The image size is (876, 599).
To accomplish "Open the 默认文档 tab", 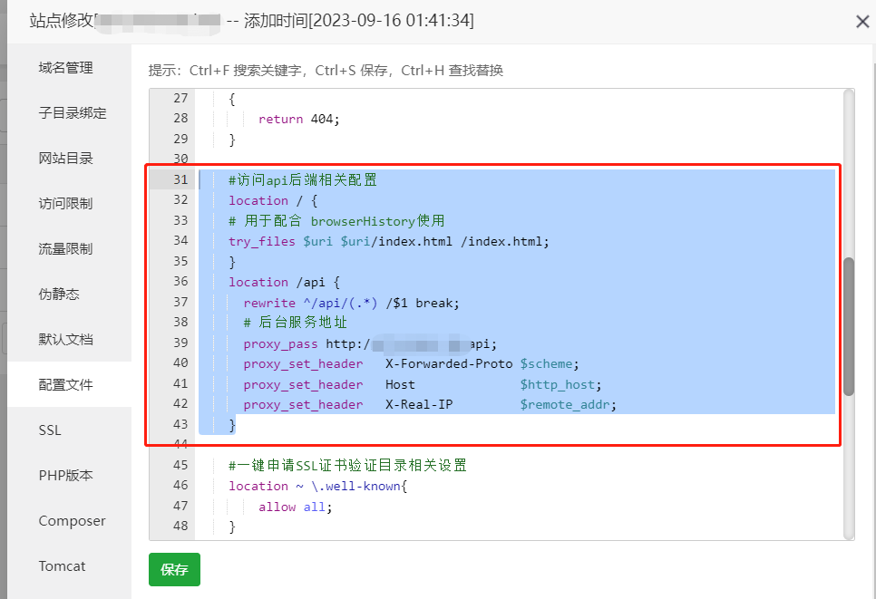I will pyautogui.click(x=65, y=340).
